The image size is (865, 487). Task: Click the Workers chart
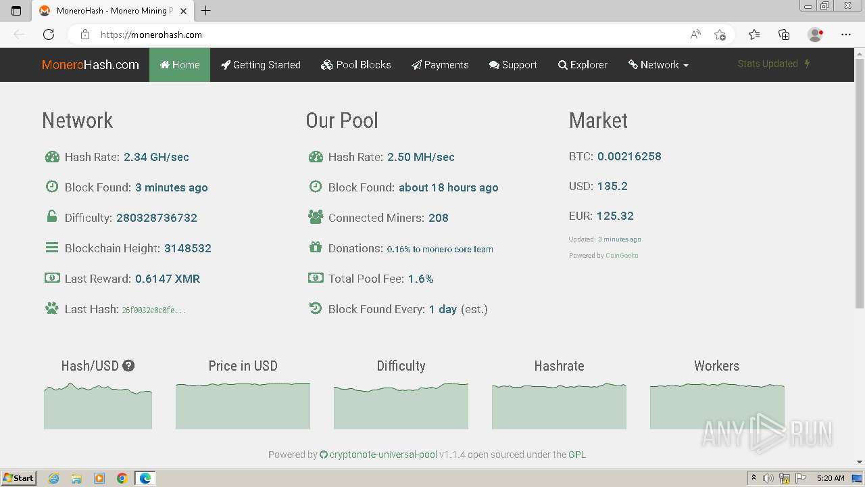click(717, 406)
